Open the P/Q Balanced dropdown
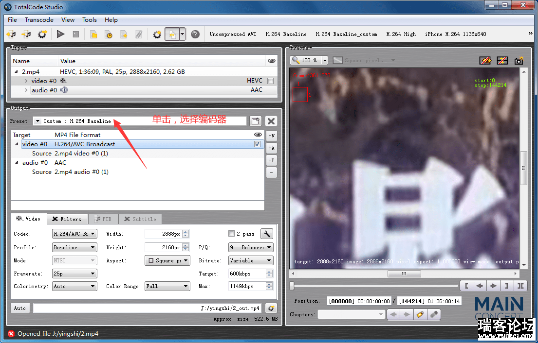 coord(251,247)
